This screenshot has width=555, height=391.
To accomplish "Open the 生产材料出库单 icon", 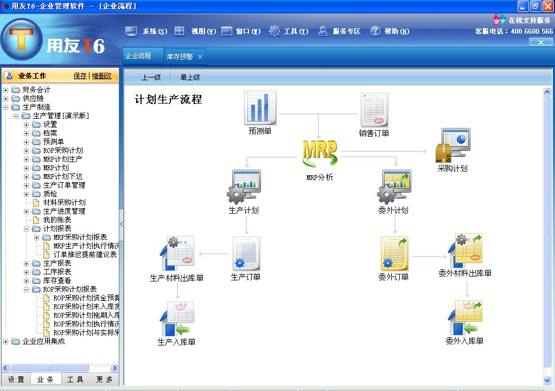I will point(177,253).
